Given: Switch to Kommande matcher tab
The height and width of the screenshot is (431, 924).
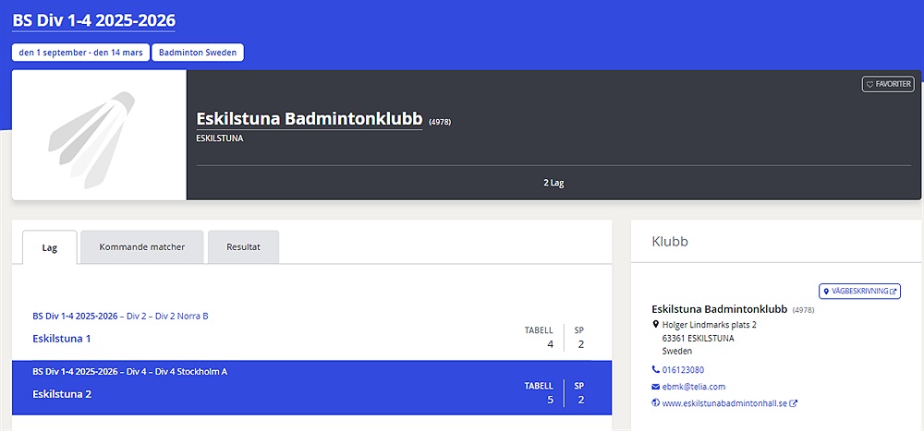Looking at the screenshot, I should click(x=142, y=246).
